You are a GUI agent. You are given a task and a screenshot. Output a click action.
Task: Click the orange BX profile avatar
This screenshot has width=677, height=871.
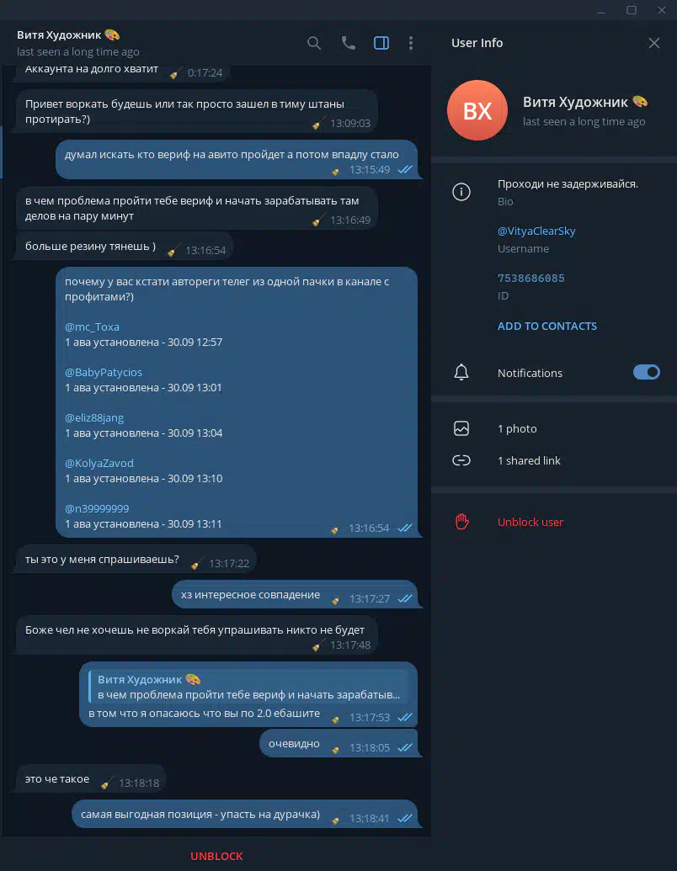477,110
